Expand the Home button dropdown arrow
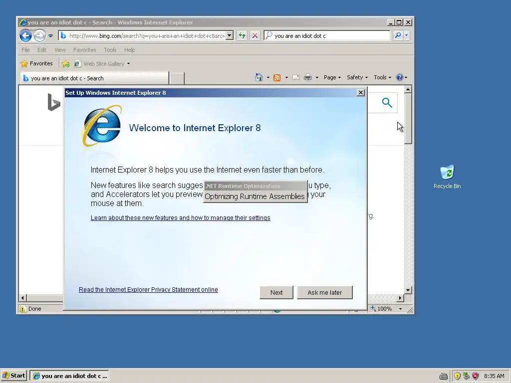This screenshot has width=511, height=383. pos(268,77)
